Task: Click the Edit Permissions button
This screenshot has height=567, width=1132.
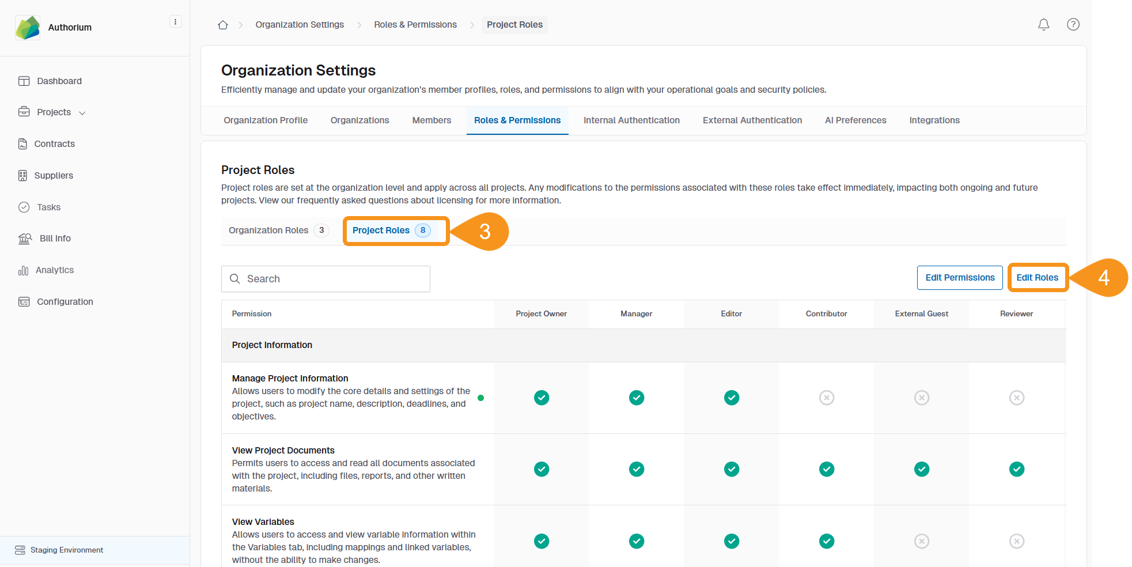Action: click(959, 277)
